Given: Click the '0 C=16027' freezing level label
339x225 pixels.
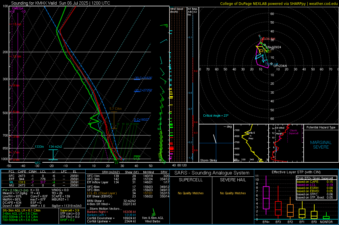Looking at the screenshot, I should click(141, 120).
